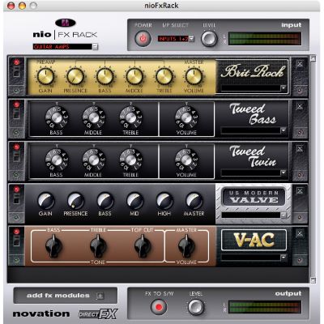Open Tweed Bass preset dropdown
This screenshot has width=324, height=324.
click(254, 130)
